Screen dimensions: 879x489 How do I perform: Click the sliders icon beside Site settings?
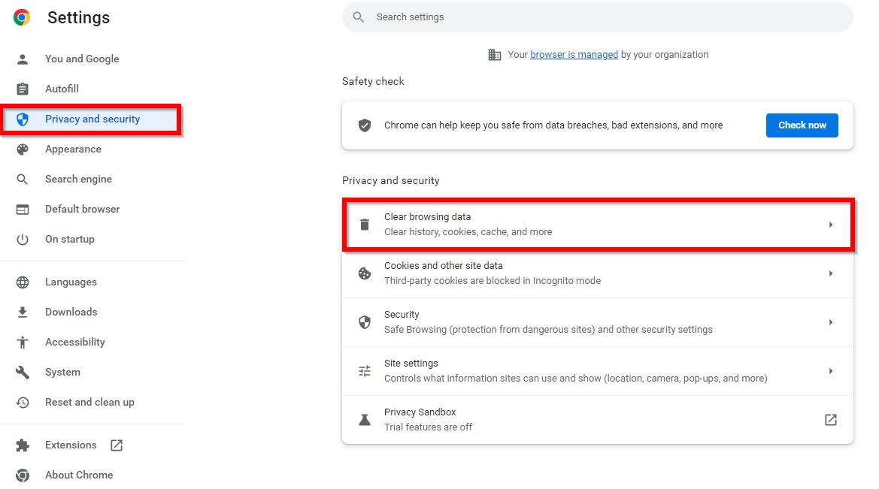tap(365, 370)
